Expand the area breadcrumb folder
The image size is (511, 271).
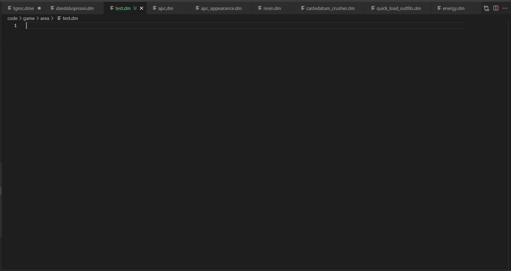tap(45, 18)
